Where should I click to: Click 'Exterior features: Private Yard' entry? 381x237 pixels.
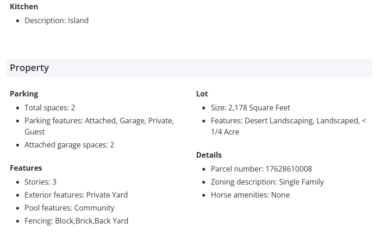pyautogui.click(x=76, y=195)
